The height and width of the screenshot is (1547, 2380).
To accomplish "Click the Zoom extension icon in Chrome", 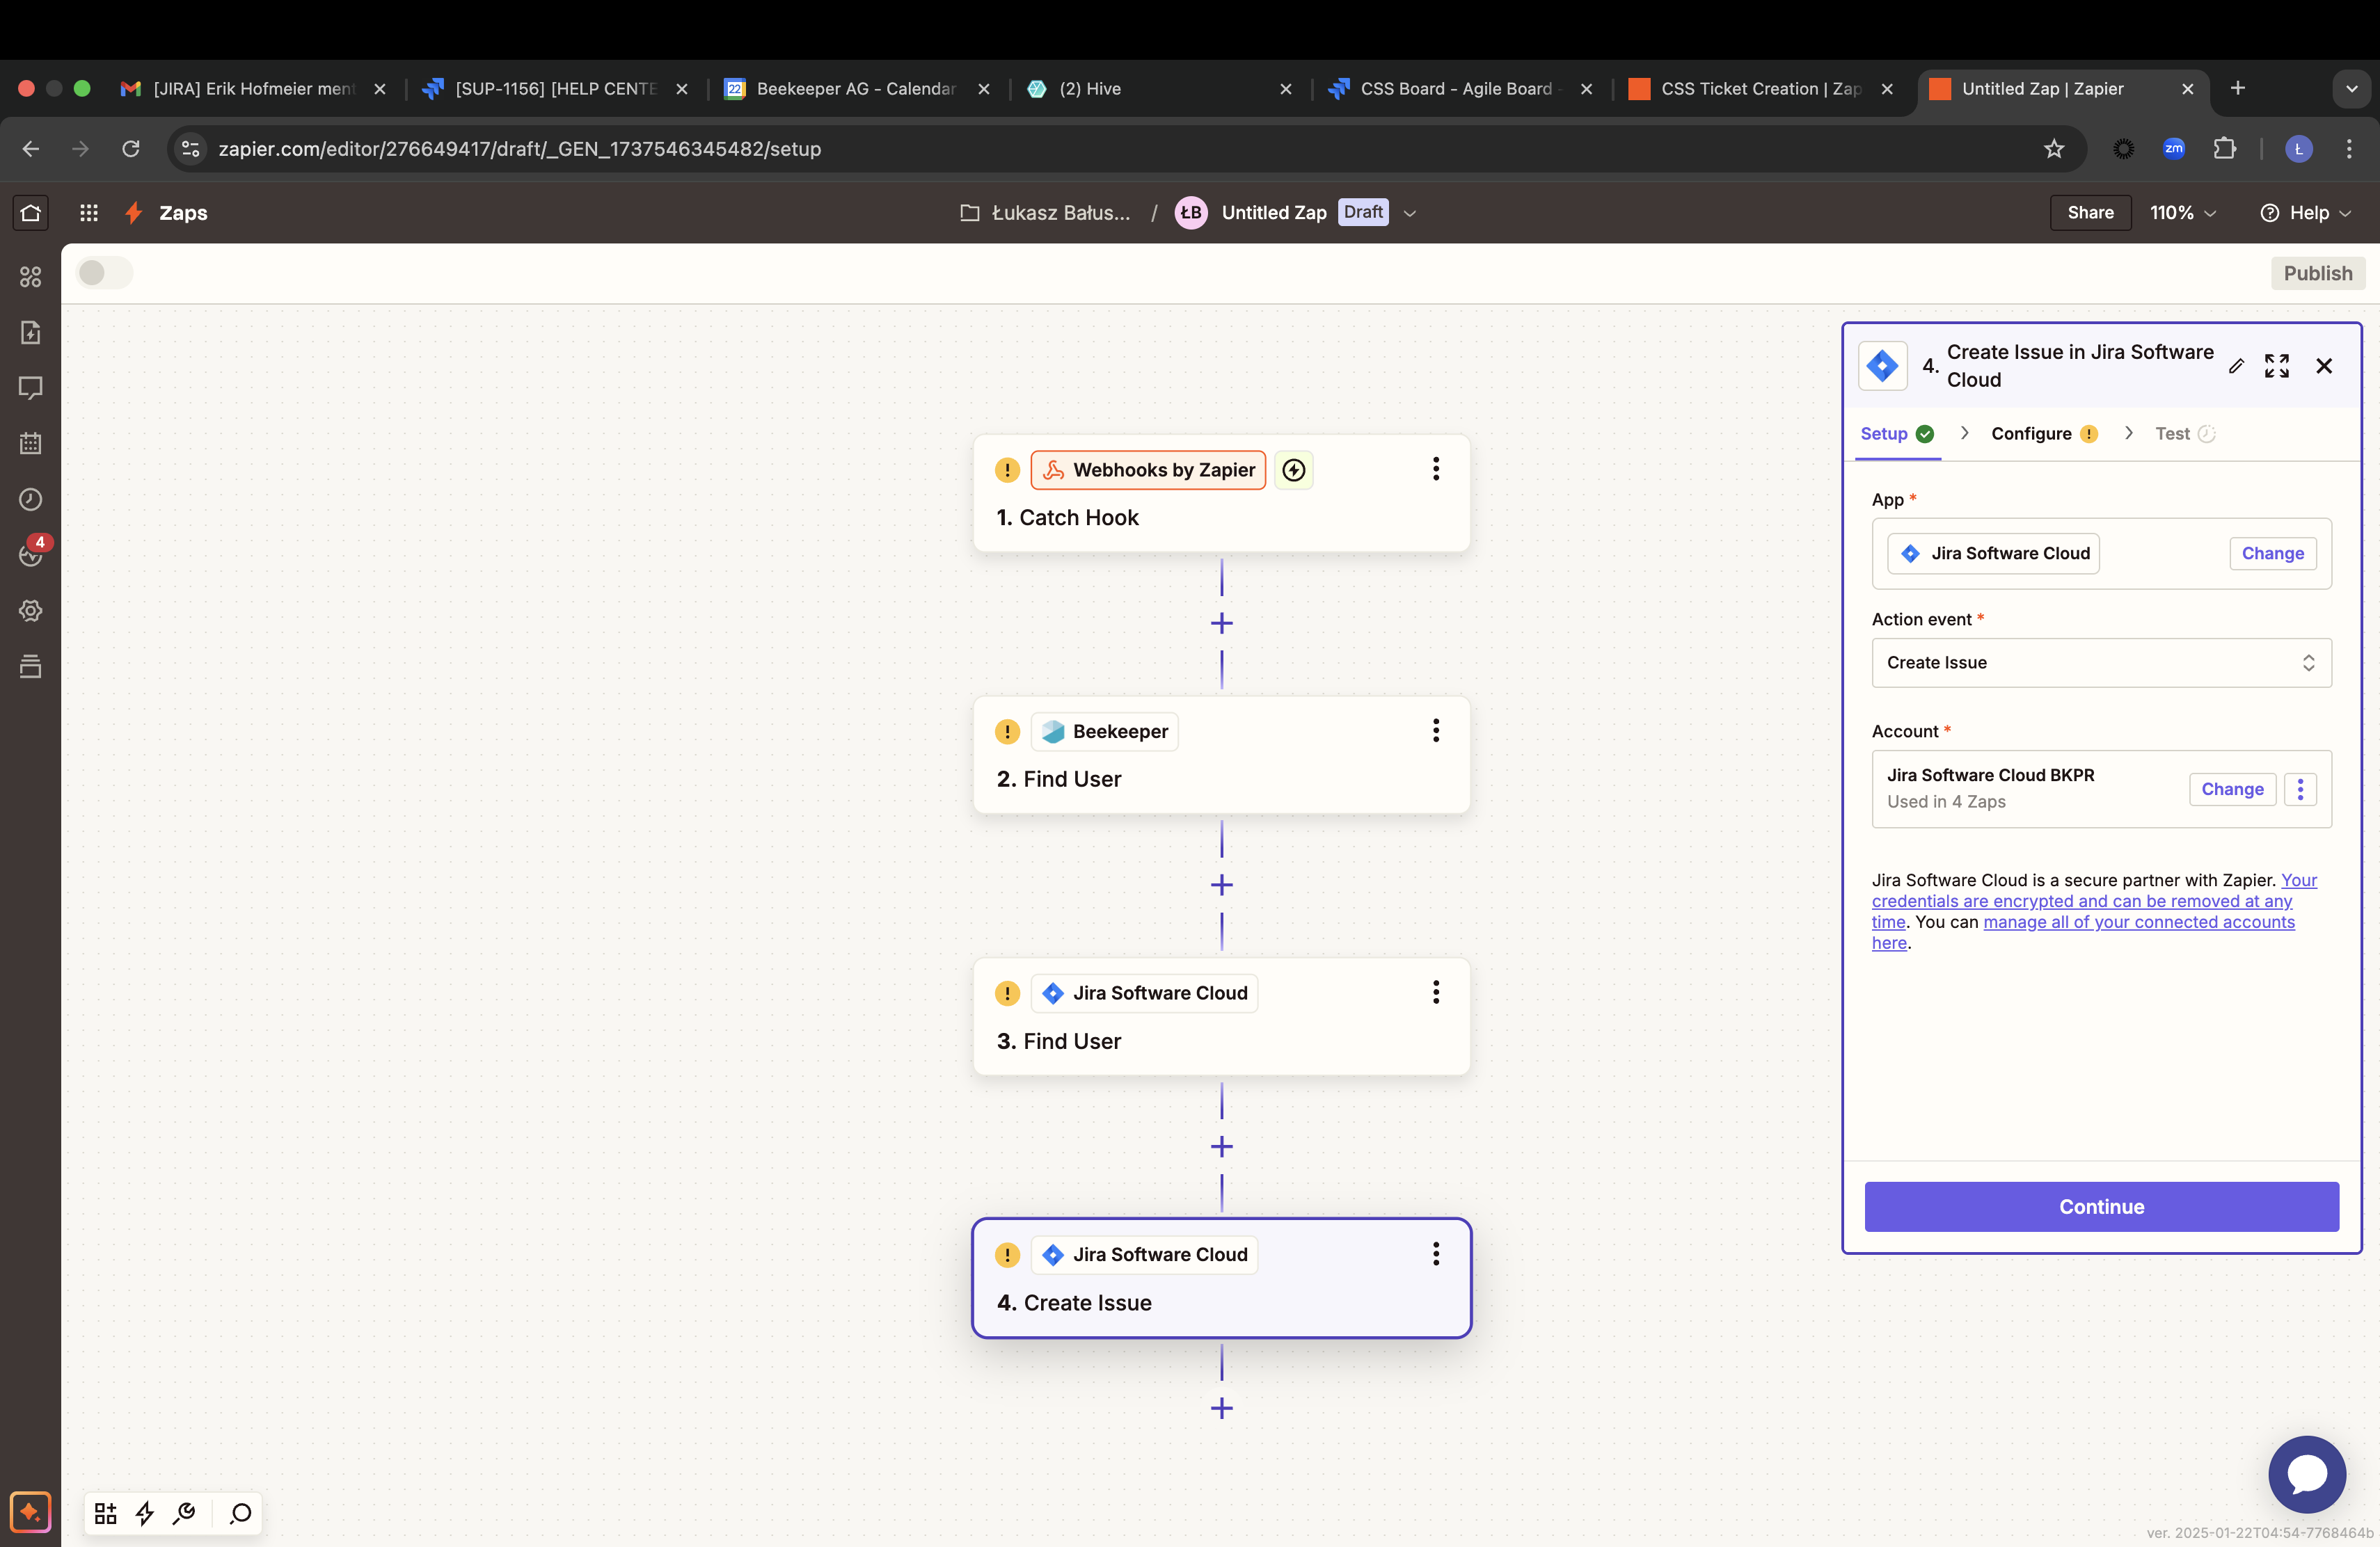I will (x=2174, y=149).
